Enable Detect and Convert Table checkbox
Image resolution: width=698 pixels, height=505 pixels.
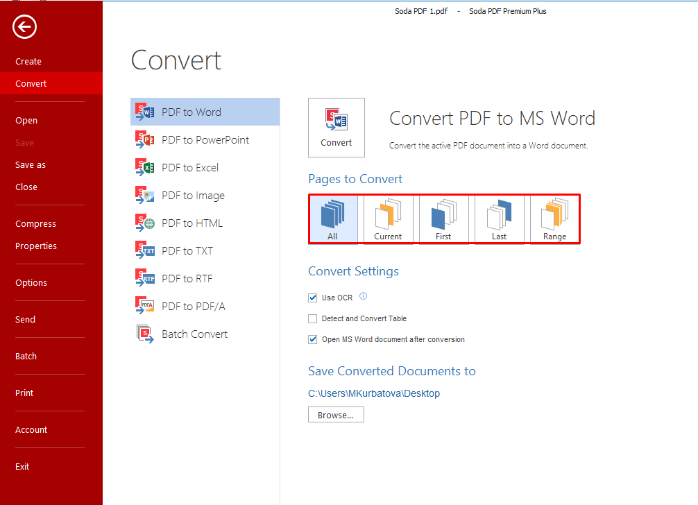point(312,318)
